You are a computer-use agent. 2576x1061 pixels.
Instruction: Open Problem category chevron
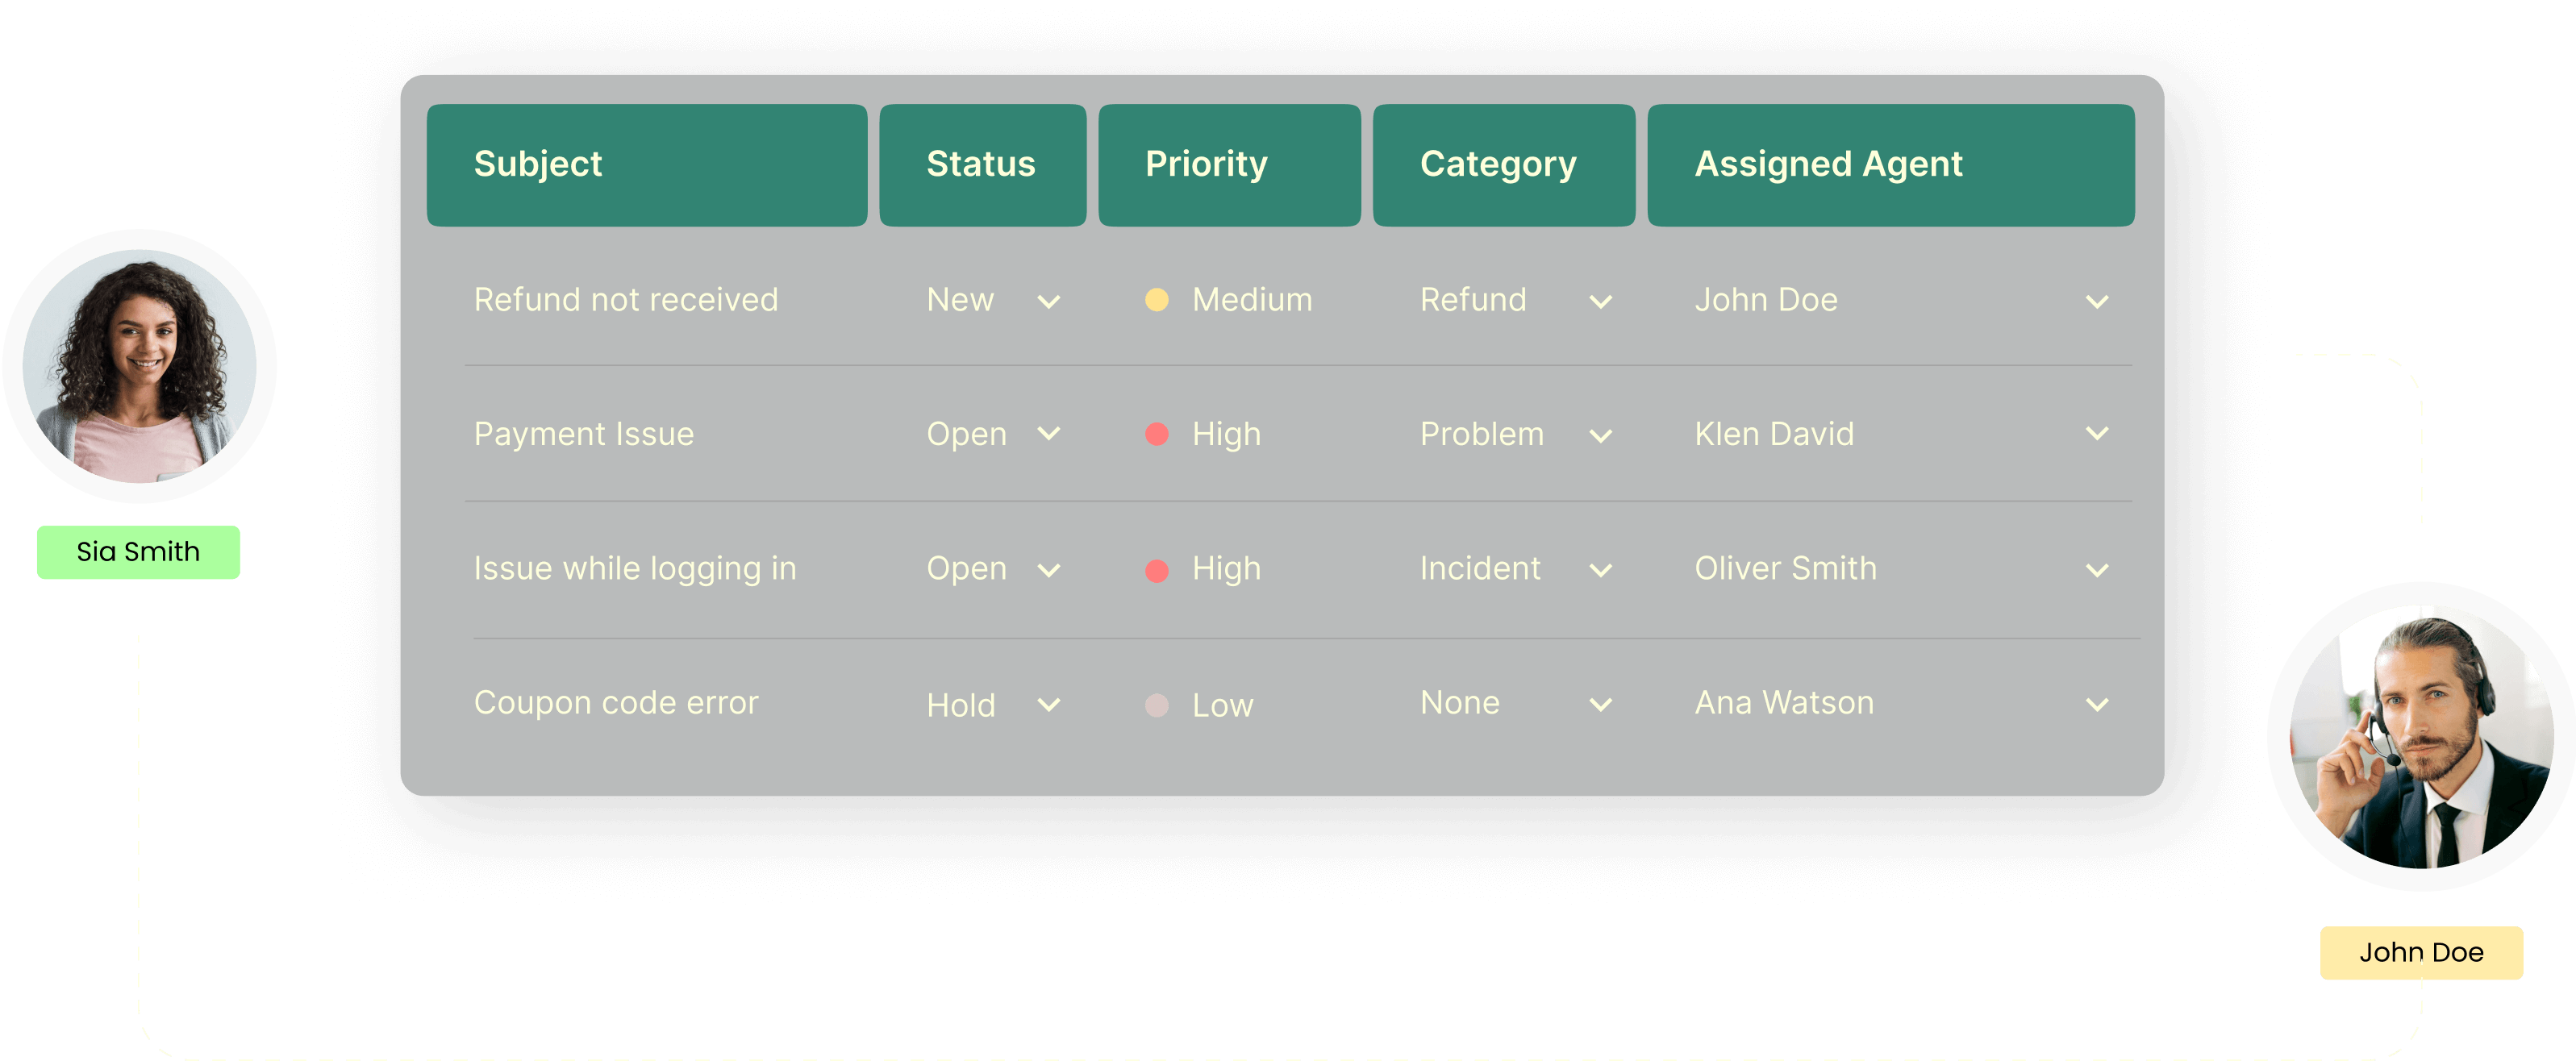pyautogui.click(x=1600, y=435)
